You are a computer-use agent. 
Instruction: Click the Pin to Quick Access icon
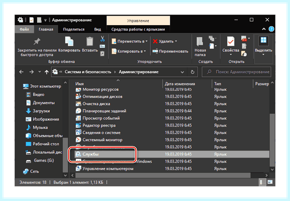click(37, 42)
